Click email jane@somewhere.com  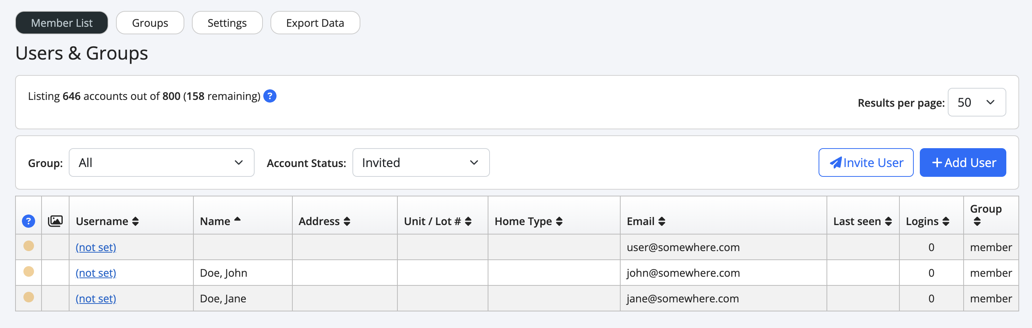[683, 298]
